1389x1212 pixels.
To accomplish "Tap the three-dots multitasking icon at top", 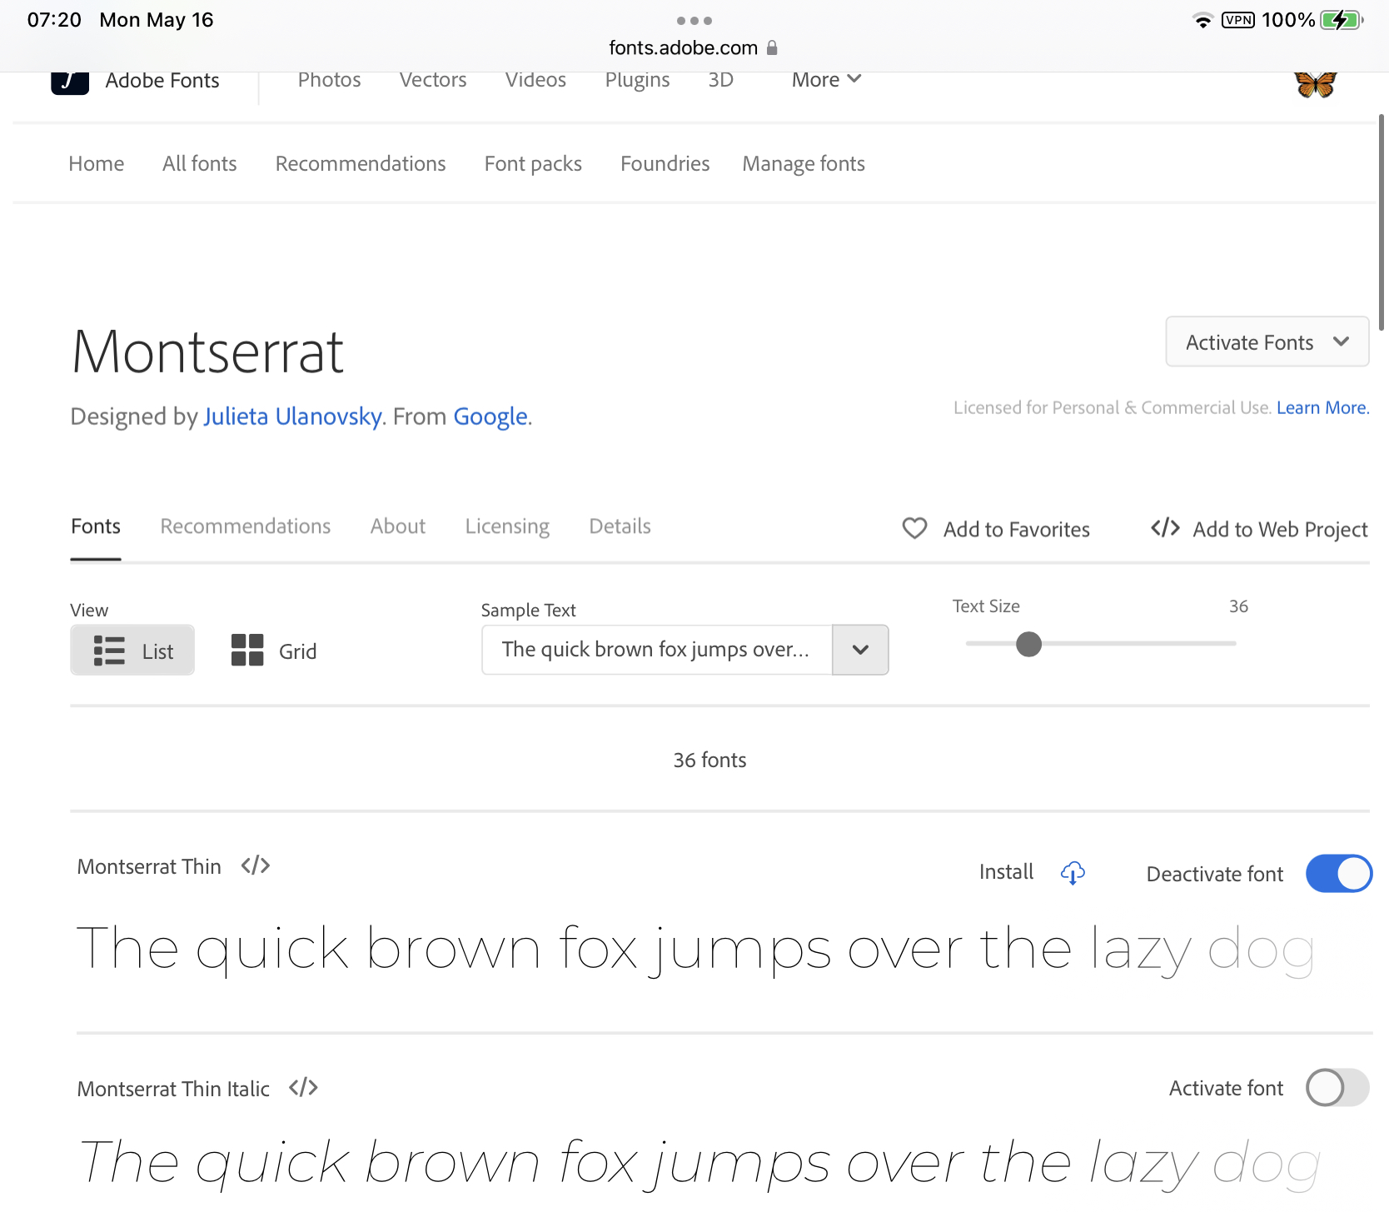I will 694,21.
